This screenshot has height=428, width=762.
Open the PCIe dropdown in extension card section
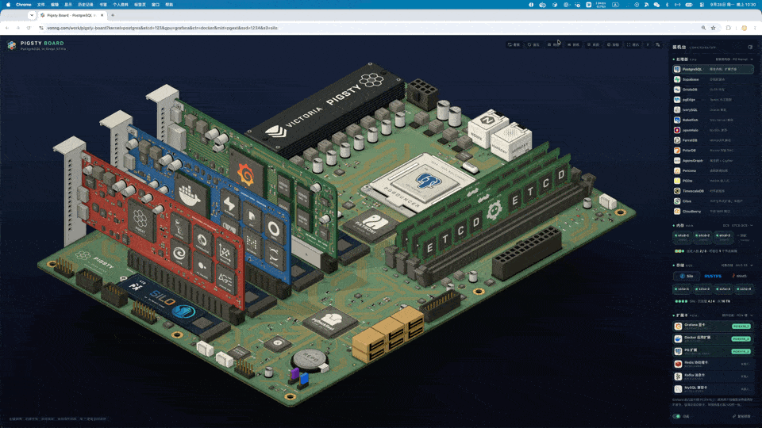click(x=737, y=315)
